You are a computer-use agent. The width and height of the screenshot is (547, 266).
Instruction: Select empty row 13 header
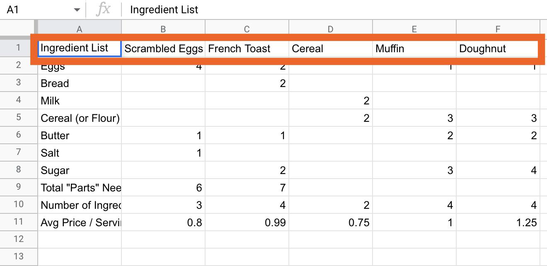coord(19,256)
